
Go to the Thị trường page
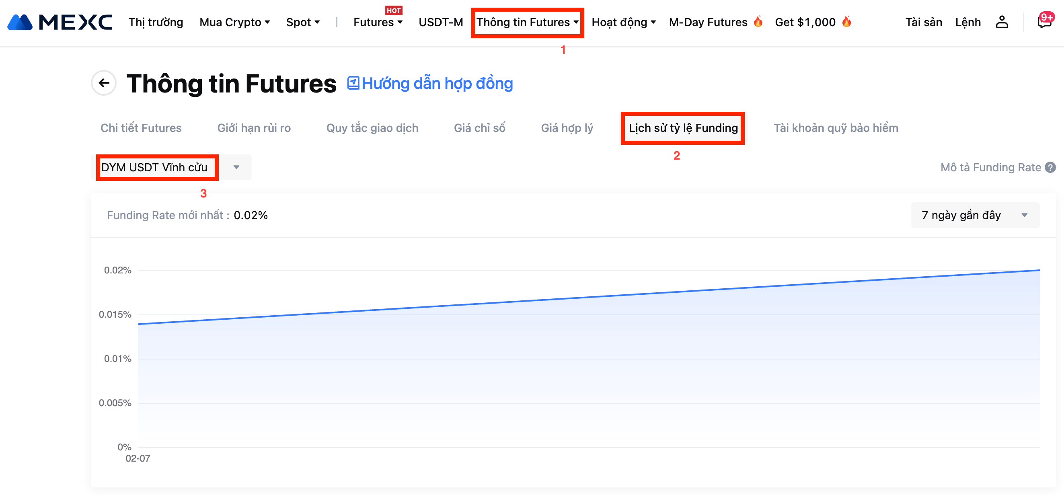(156, 22)
